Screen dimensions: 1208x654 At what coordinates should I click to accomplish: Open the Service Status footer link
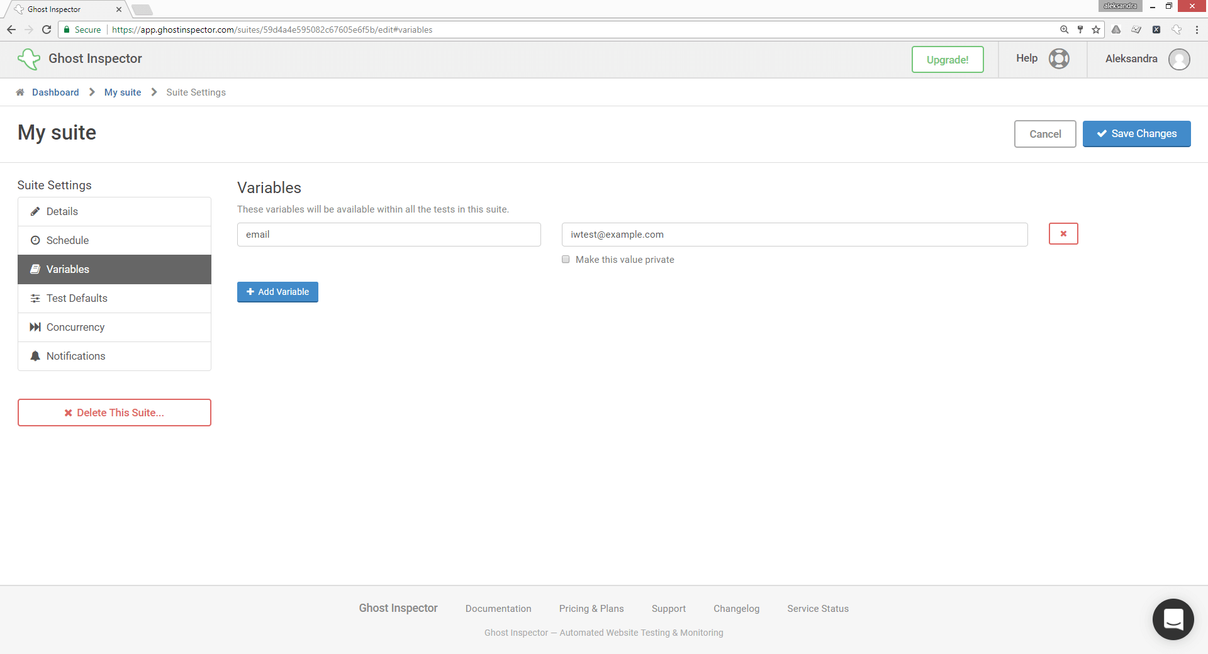click(x=818, y=609)
